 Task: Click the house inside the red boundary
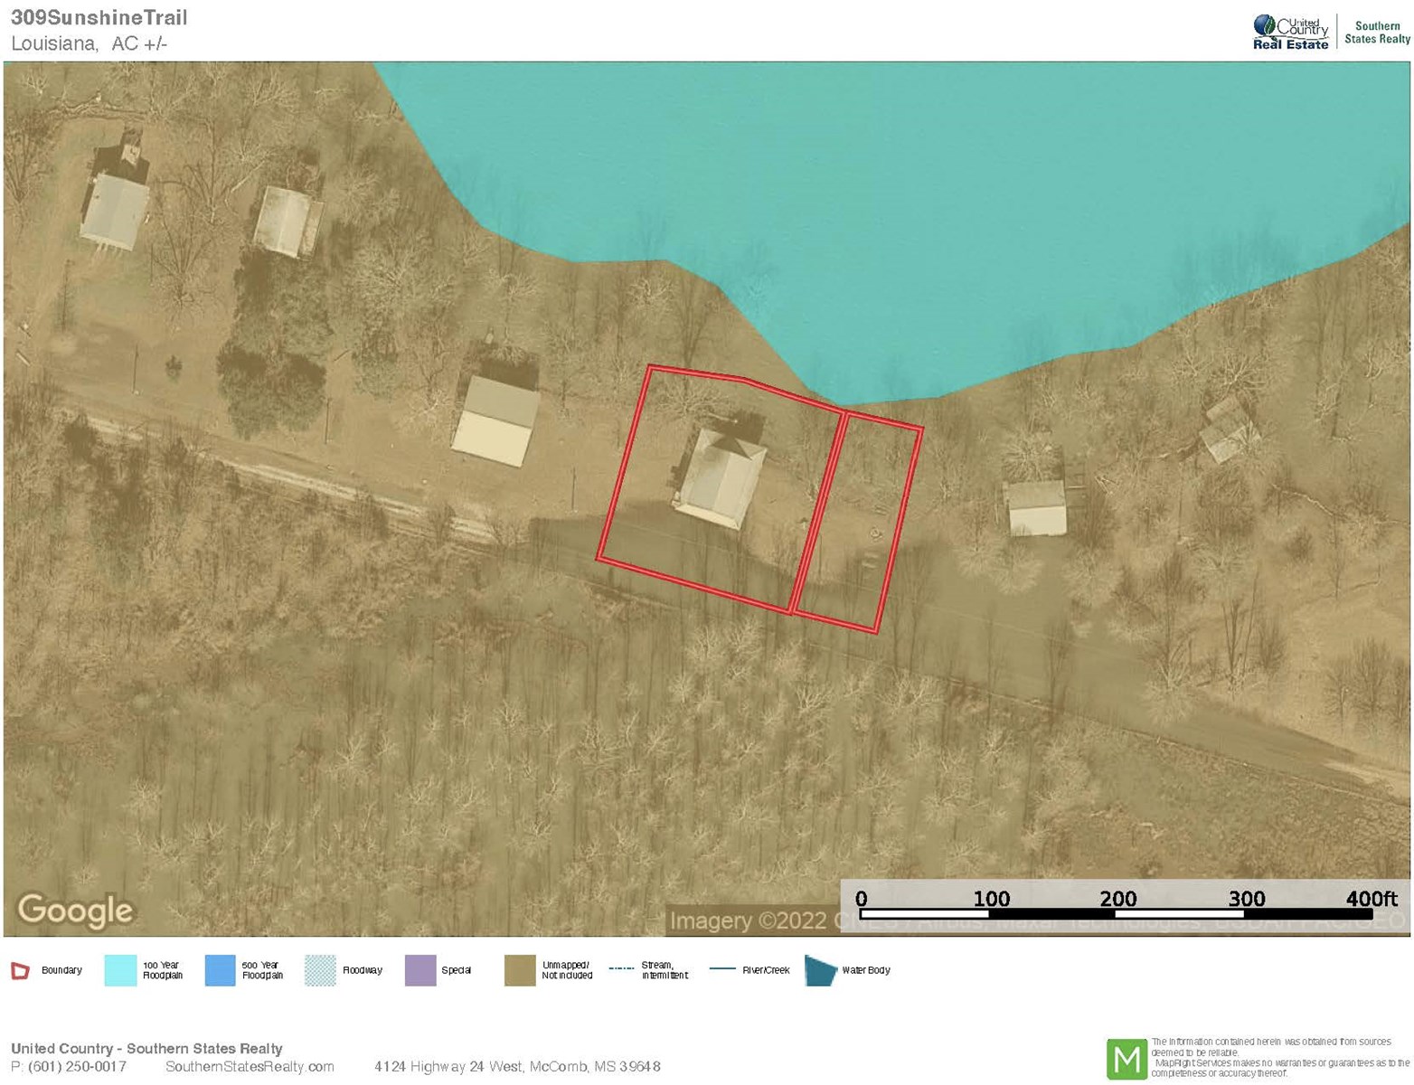pos(720,477)
